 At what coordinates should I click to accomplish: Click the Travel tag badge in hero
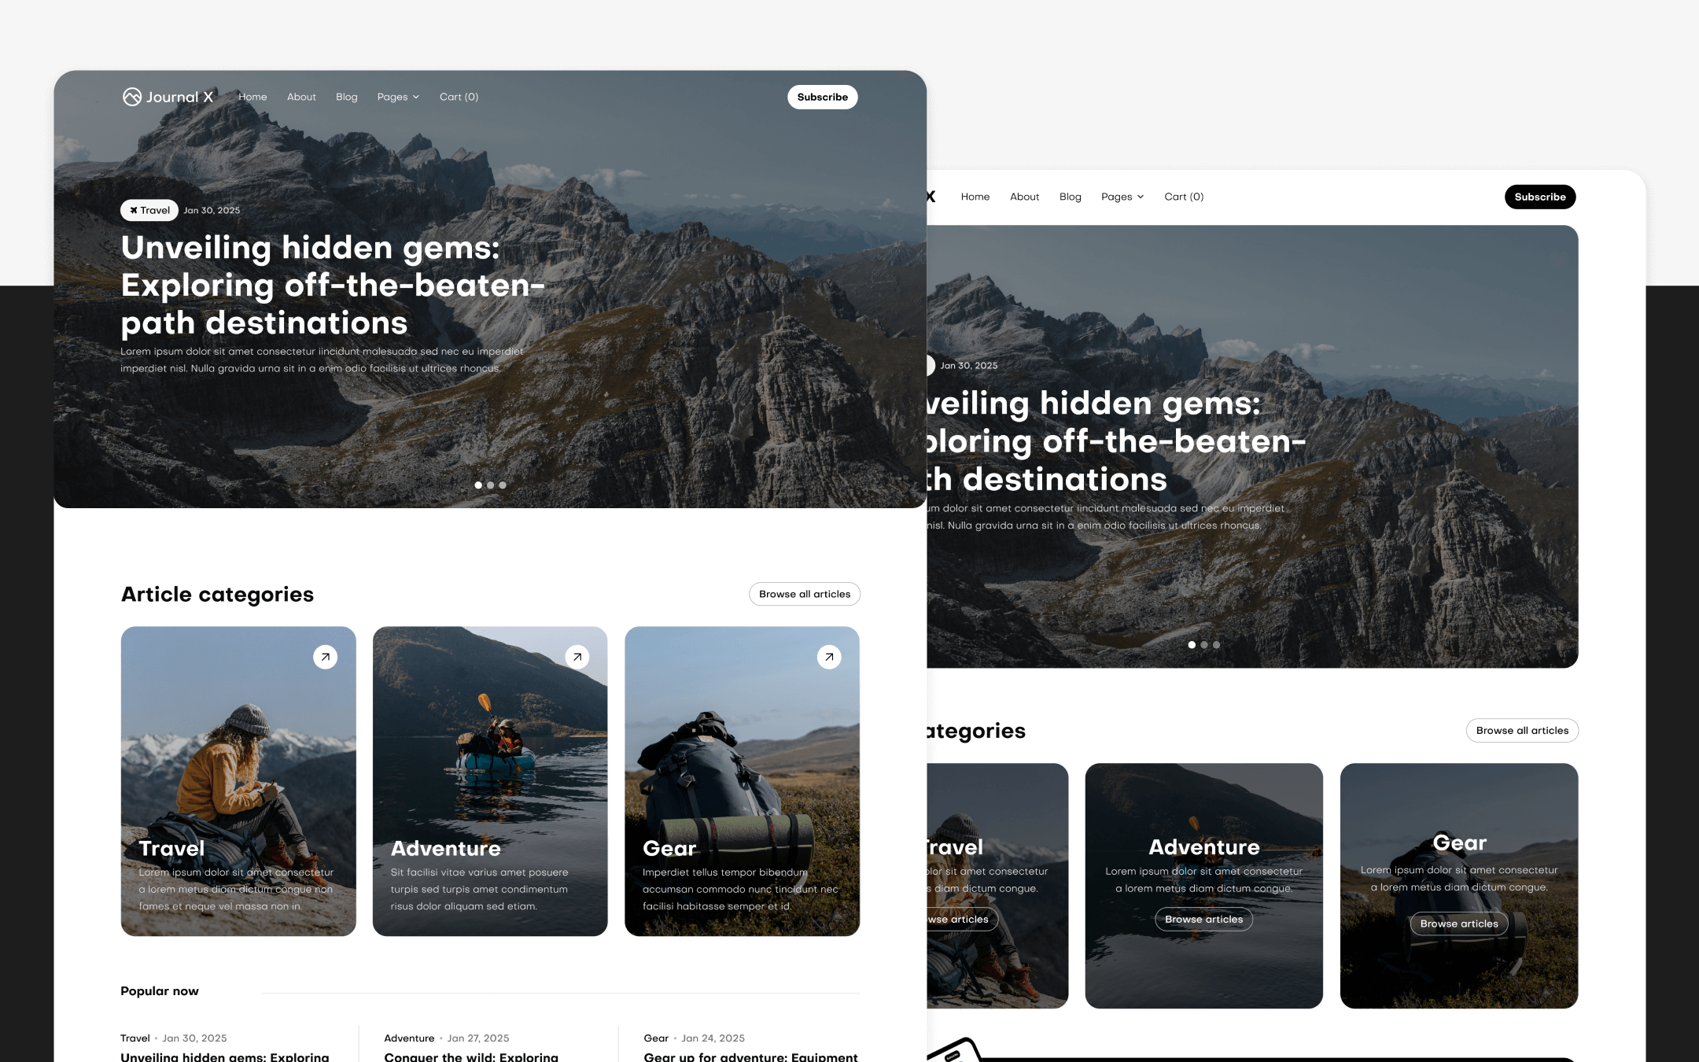(x=149, y=210)
